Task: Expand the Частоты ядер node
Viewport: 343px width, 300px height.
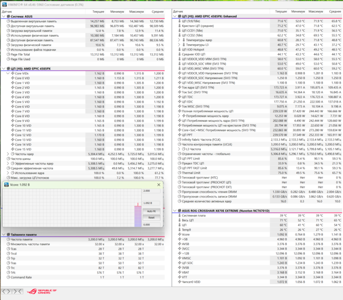Action: click(x=8, y=154)
